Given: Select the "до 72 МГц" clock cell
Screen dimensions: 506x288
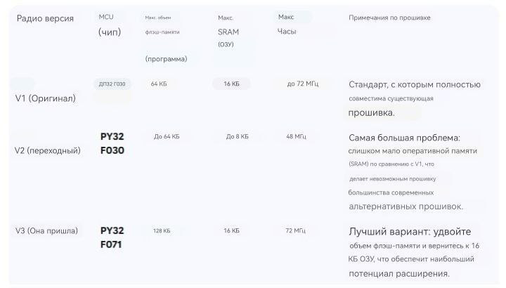Looking at the screenshot, I should pos(303,84).
